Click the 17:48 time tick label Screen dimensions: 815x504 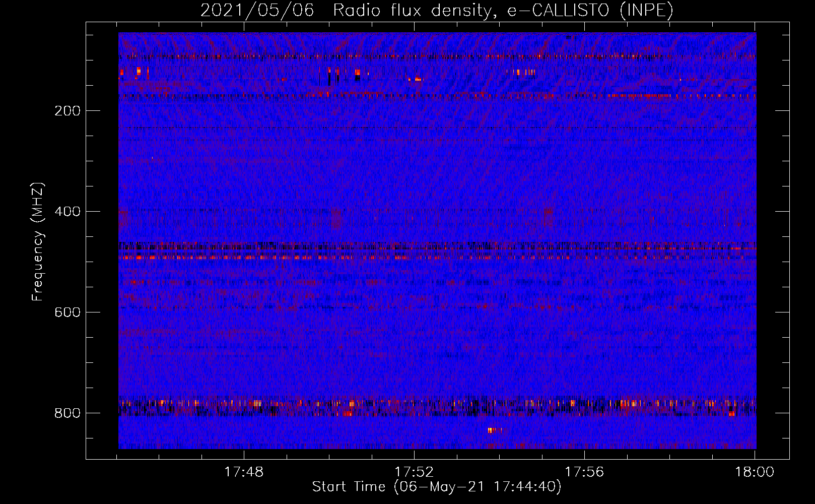pos(244,472)
